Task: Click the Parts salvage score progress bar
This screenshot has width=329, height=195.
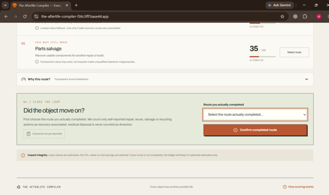Action: pyautogui.click(x=262, y=57)
